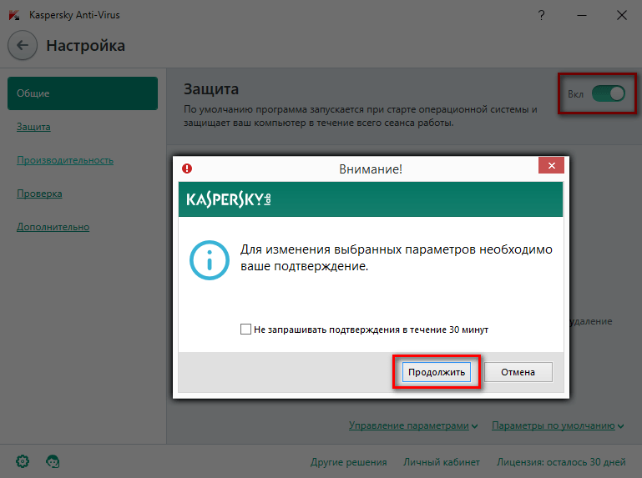This screenshot has height=478, width=642.
Task: Click Лицензия: осталось 30 дней link
Action: (561, 462)
